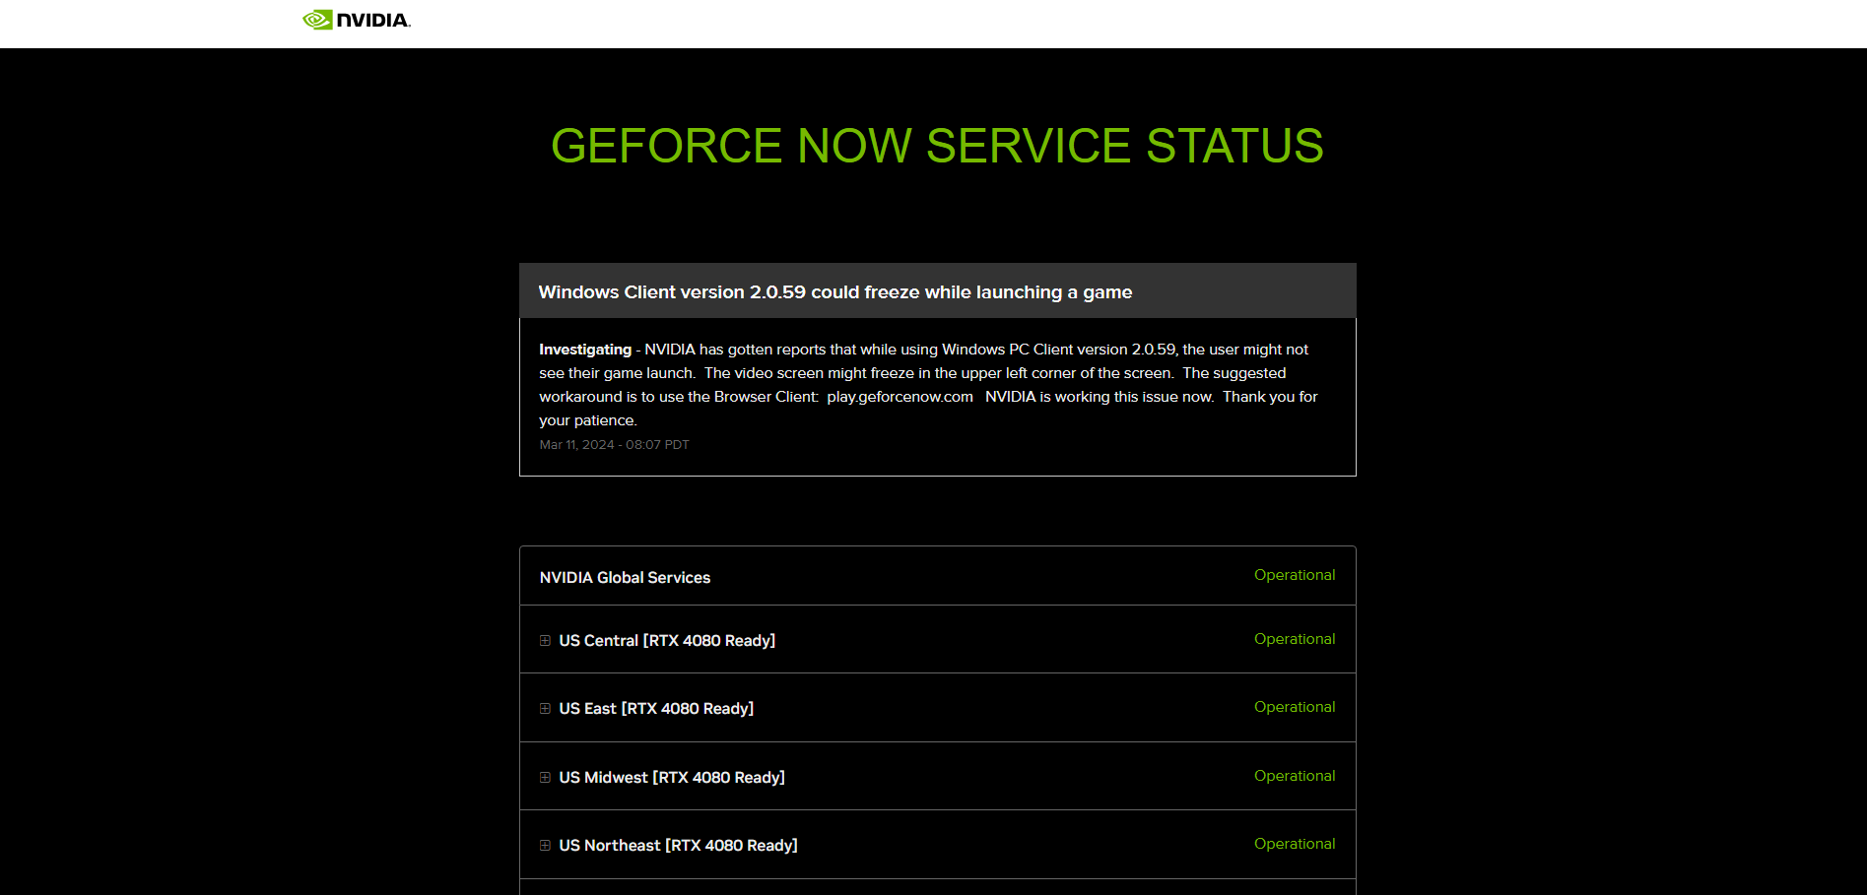Click the NVIDIA Global Services row

point(625,576)
